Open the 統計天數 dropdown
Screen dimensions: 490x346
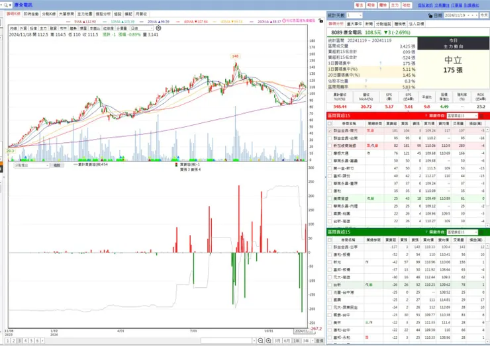click(x=360, y=15)
